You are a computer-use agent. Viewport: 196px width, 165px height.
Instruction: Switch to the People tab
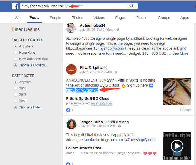[x=55, y=18]
